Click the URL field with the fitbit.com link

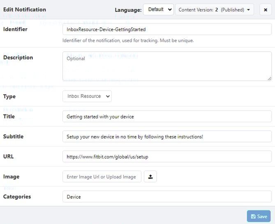pyautogui.click(x=166, y=156)
